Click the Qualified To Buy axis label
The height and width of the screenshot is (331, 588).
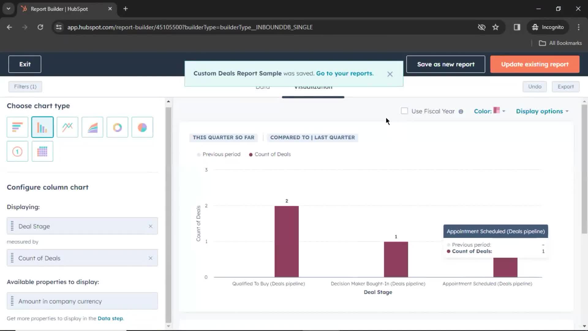pos(269,284)
